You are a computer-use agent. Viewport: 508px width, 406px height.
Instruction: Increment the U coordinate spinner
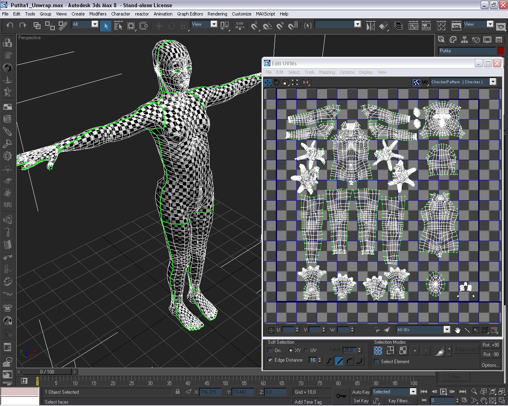click(x=296, y=328)
